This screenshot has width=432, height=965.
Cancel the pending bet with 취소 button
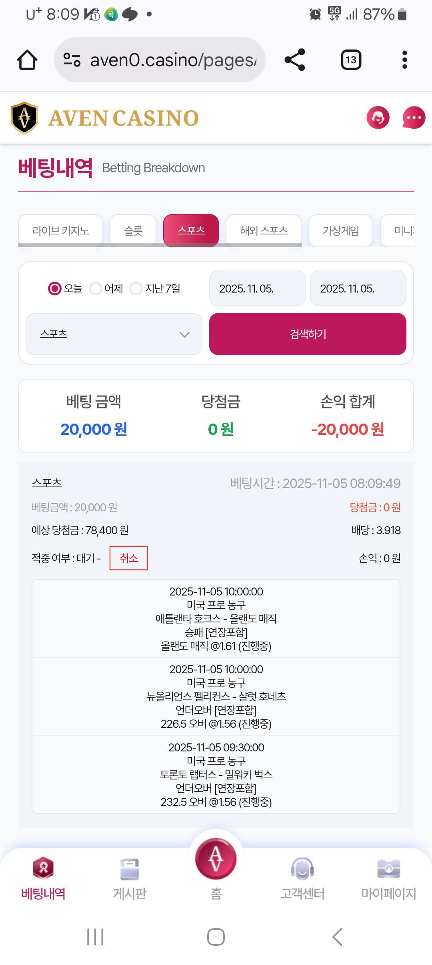(128, 558)
